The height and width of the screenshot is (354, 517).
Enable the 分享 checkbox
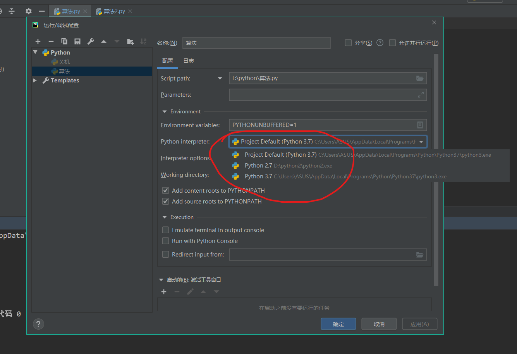tap(348, 43)
